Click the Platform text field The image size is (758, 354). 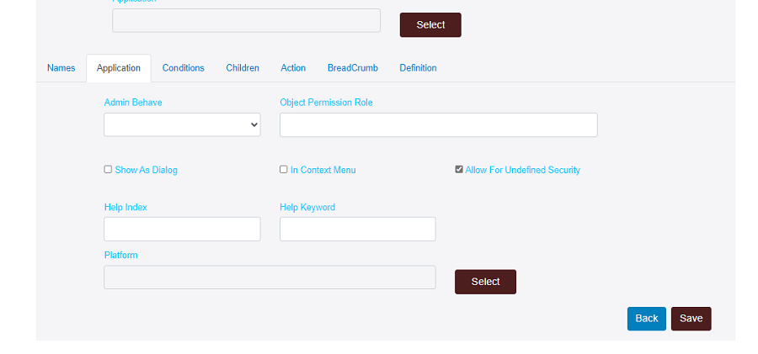tap(270, 277)
